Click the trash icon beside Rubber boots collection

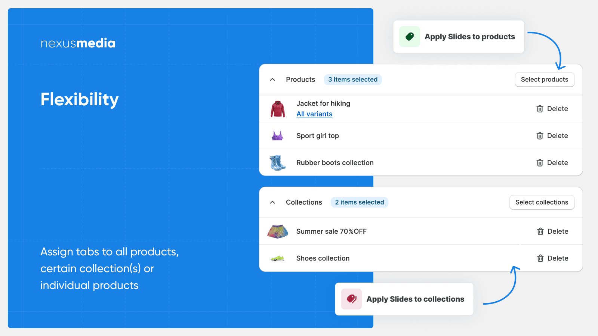click(540, 162)
